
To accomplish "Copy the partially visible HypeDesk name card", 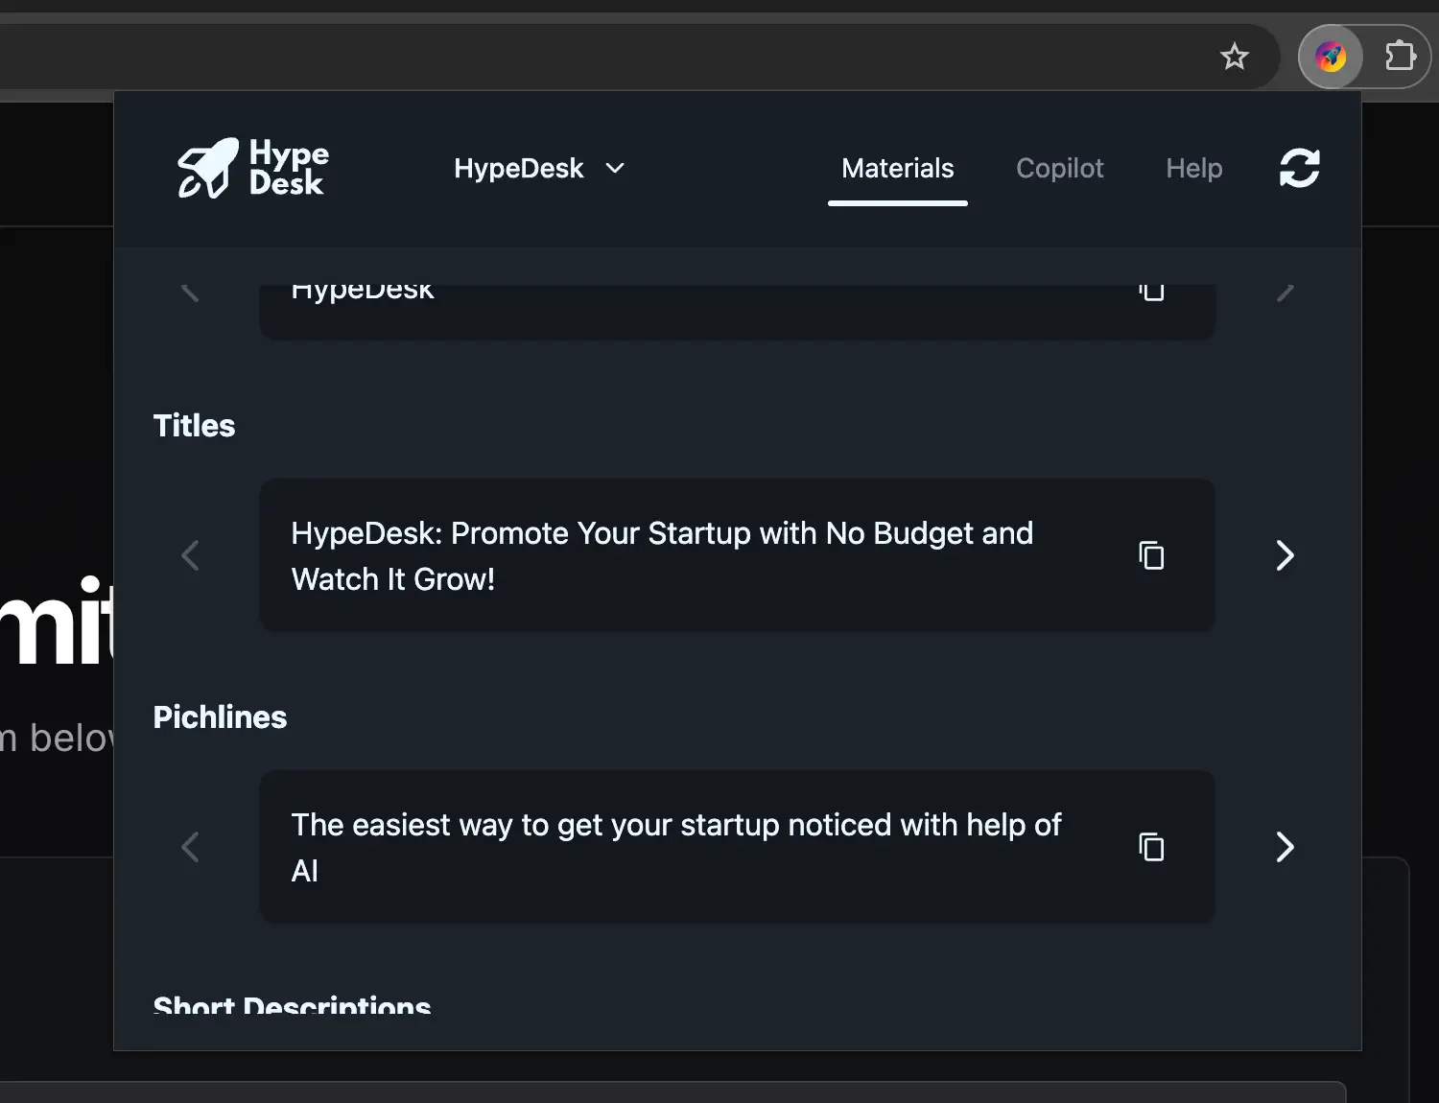I will tap(1151, 291).
